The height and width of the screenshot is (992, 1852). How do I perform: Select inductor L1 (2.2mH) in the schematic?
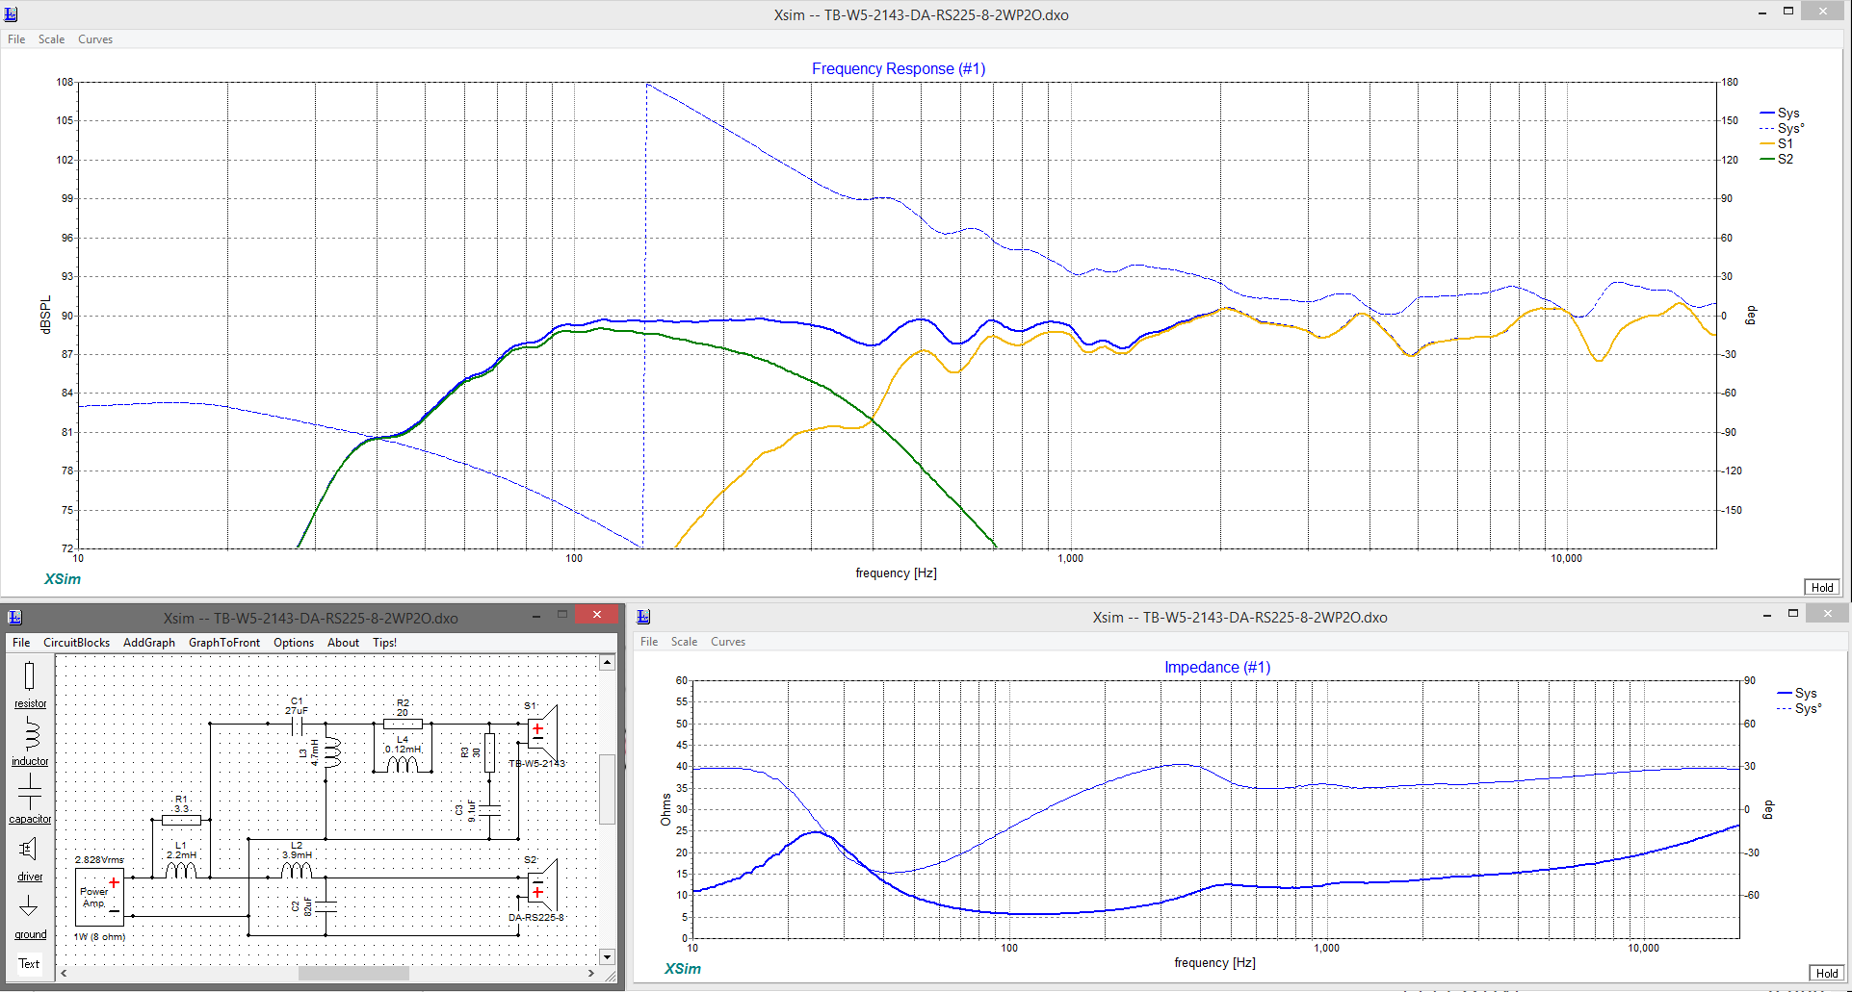(x=181, y=871)
